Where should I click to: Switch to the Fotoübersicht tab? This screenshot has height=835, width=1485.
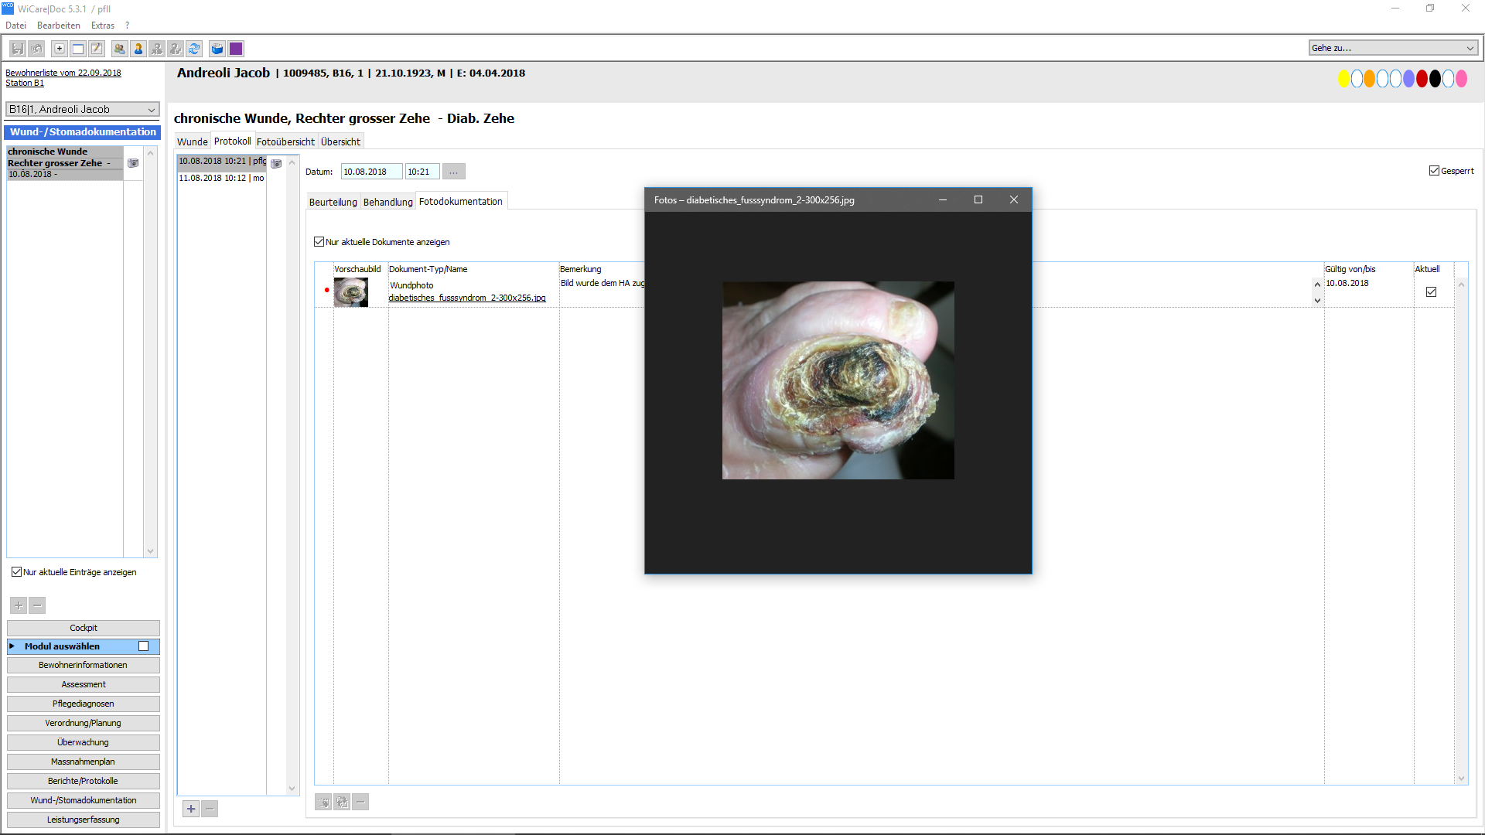[285, 141]
